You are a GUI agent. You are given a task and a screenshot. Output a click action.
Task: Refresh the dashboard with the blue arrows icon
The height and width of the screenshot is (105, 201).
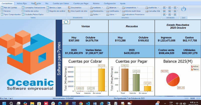[66, 22]
